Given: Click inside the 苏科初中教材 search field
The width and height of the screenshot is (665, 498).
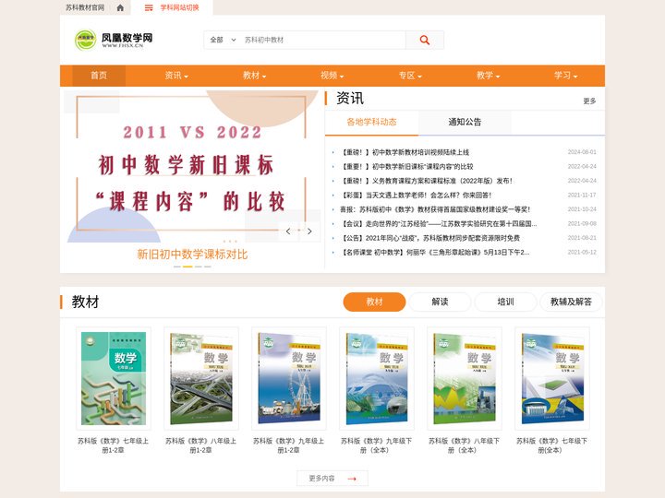Looking at the screenshot, I should click(322, 40).
